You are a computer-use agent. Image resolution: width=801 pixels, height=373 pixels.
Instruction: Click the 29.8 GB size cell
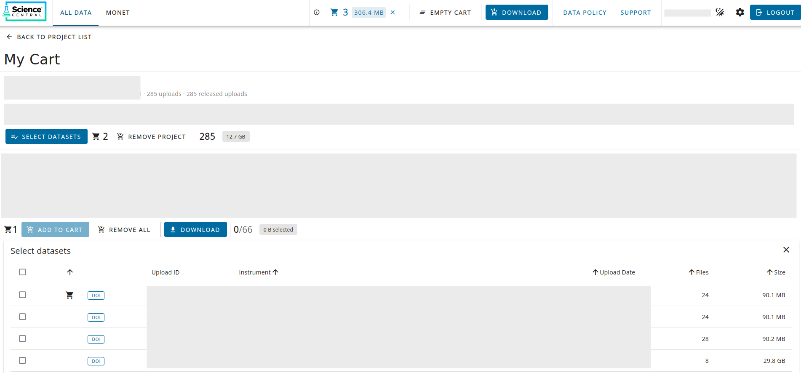[x=774, y=361]
